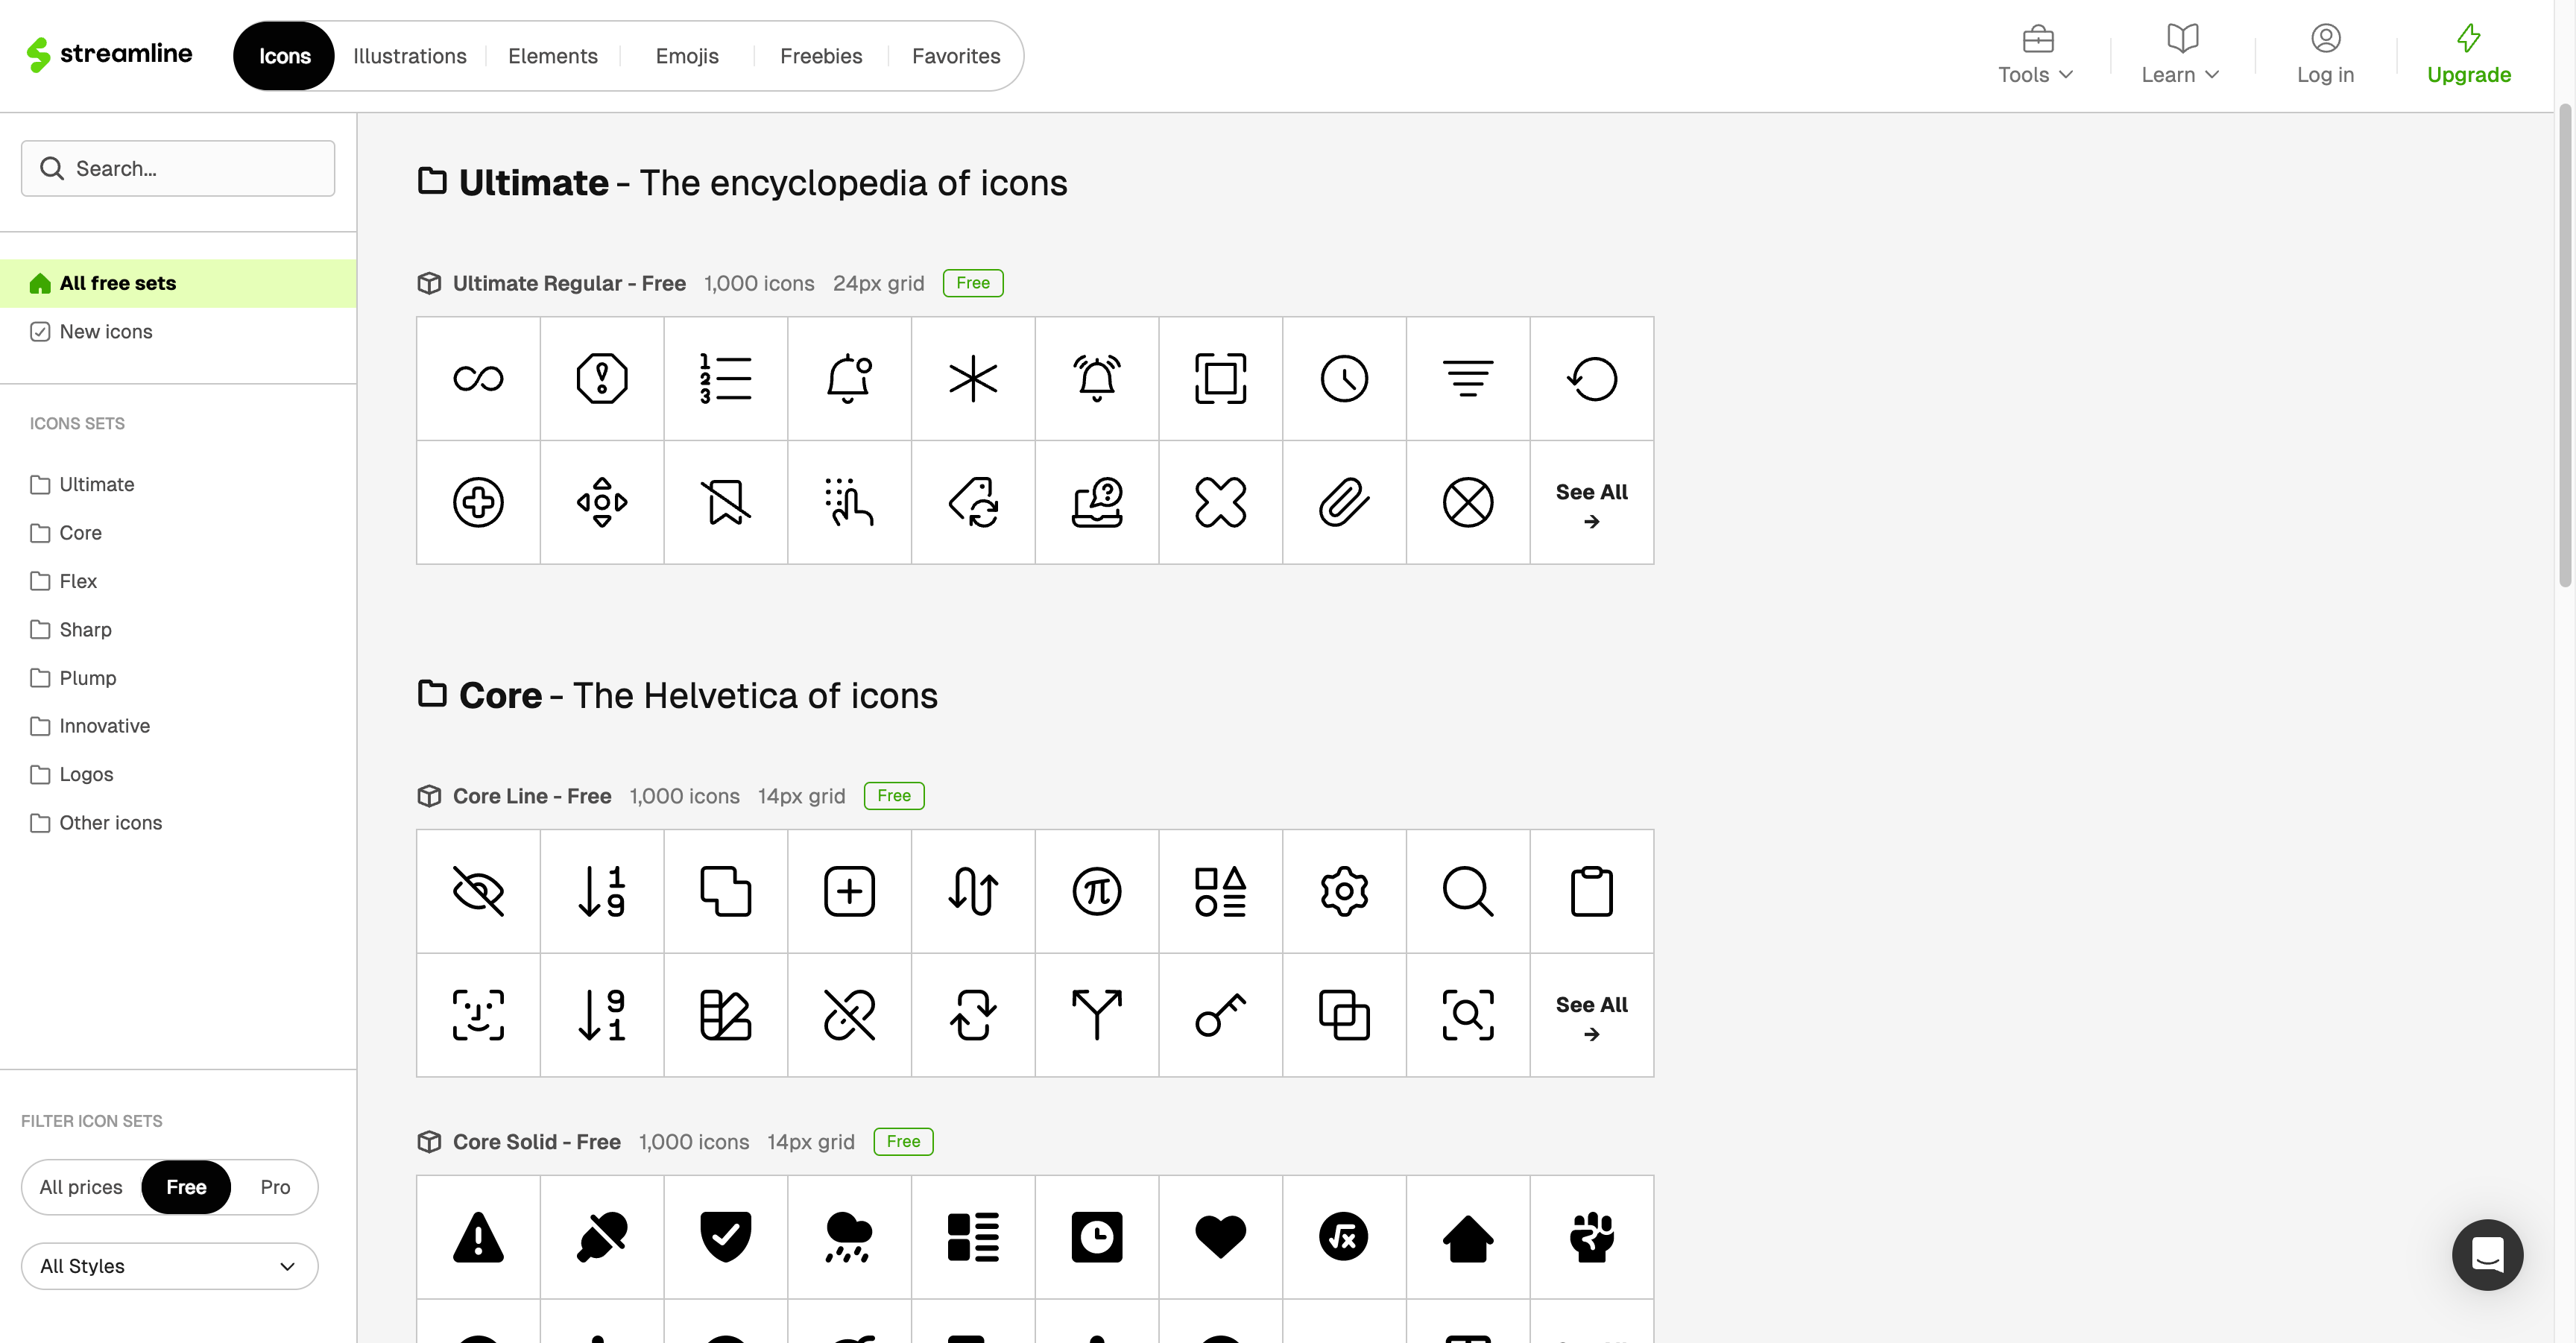Select the pi symbol icon in Core Line
The image size is (2576, 1343).
1097,891
